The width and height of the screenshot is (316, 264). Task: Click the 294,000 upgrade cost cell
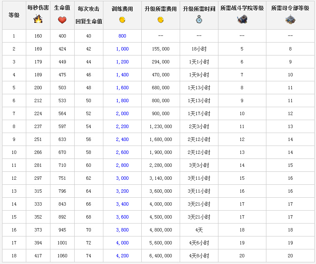point(161,62)
